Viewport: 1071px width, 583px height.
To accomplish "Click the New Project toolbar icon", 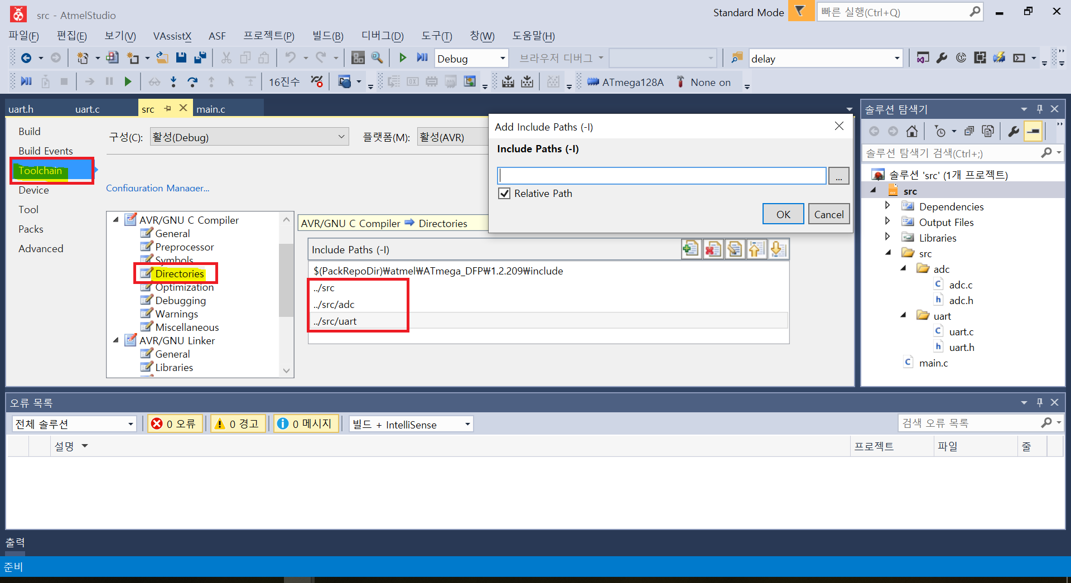I will [x=83, y=58].
